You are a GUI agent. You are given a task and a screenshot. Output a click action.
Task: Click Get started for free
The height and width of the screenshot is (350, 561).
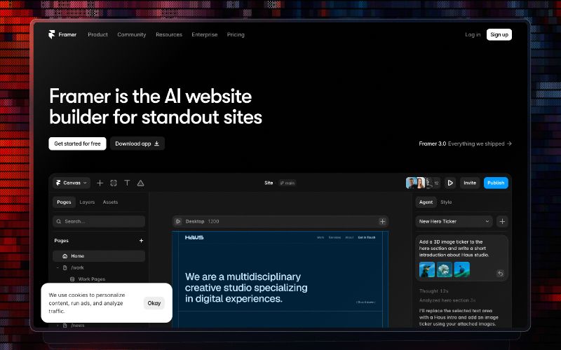click(77, 143)
